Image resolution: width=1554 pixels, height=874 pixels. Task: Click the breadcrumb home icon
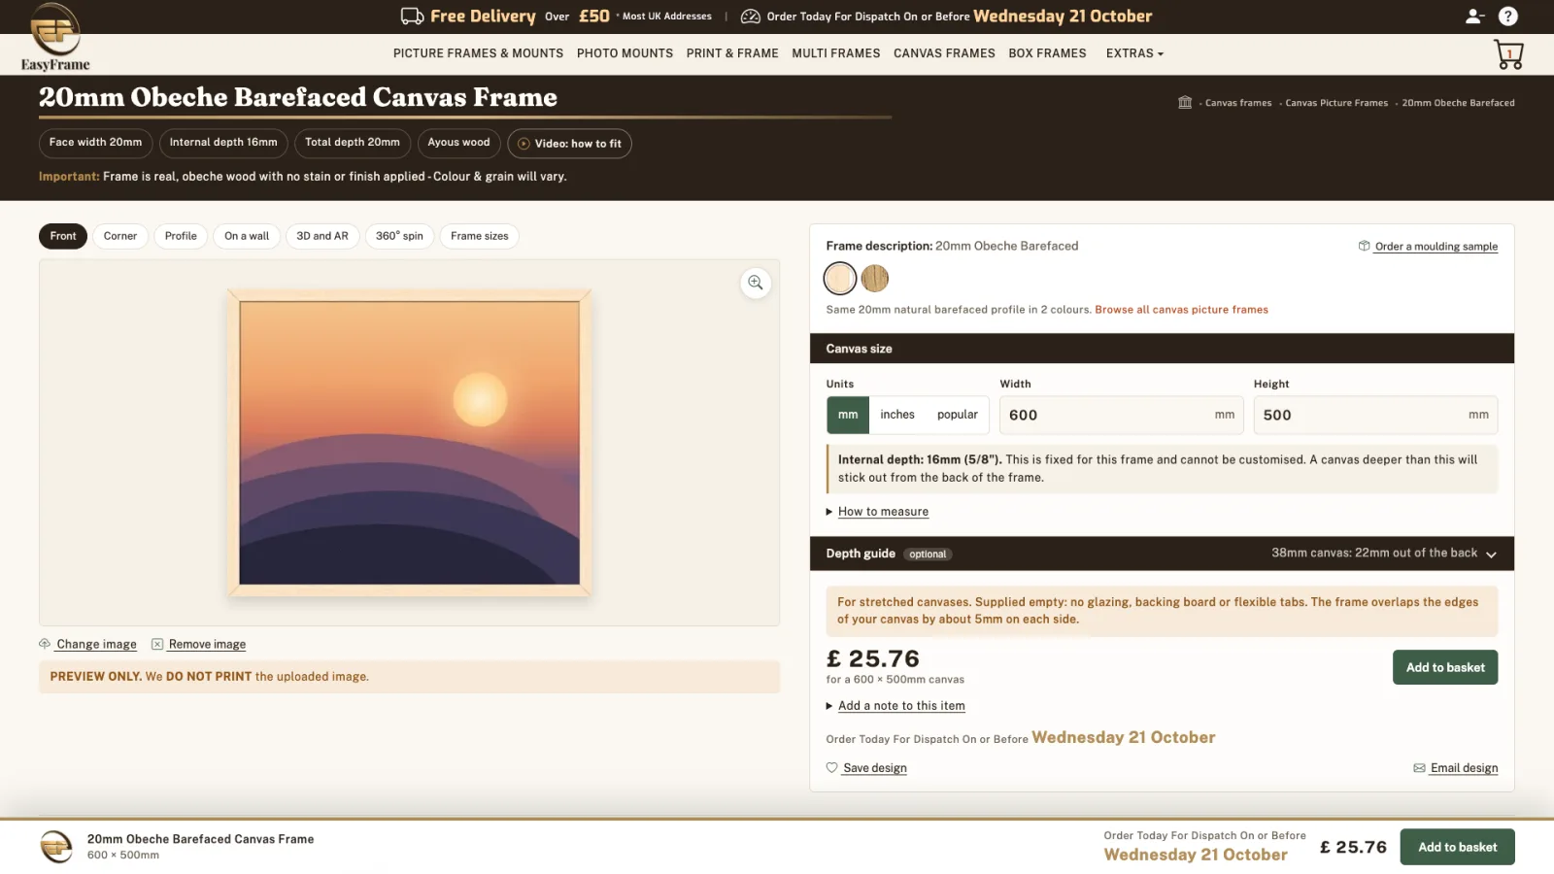1185,102
